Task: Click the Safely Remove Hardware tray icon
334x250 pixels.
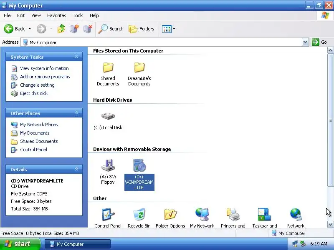Action: coord(303,244)
